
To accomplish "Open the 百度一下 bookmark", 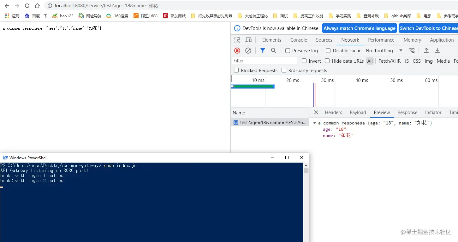I will tap(36, 16).
